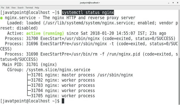The image size is (180, 105).
Task: Open the File menu
Action: pos(3,8)
